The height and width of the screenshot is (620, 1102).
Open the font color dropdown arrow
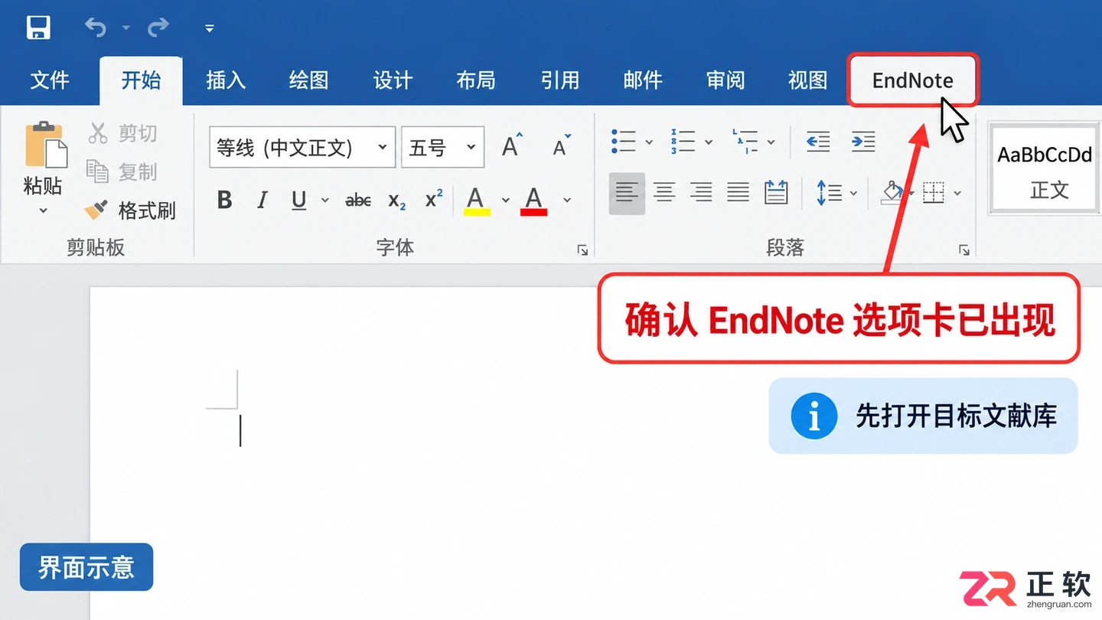[567, 201]
